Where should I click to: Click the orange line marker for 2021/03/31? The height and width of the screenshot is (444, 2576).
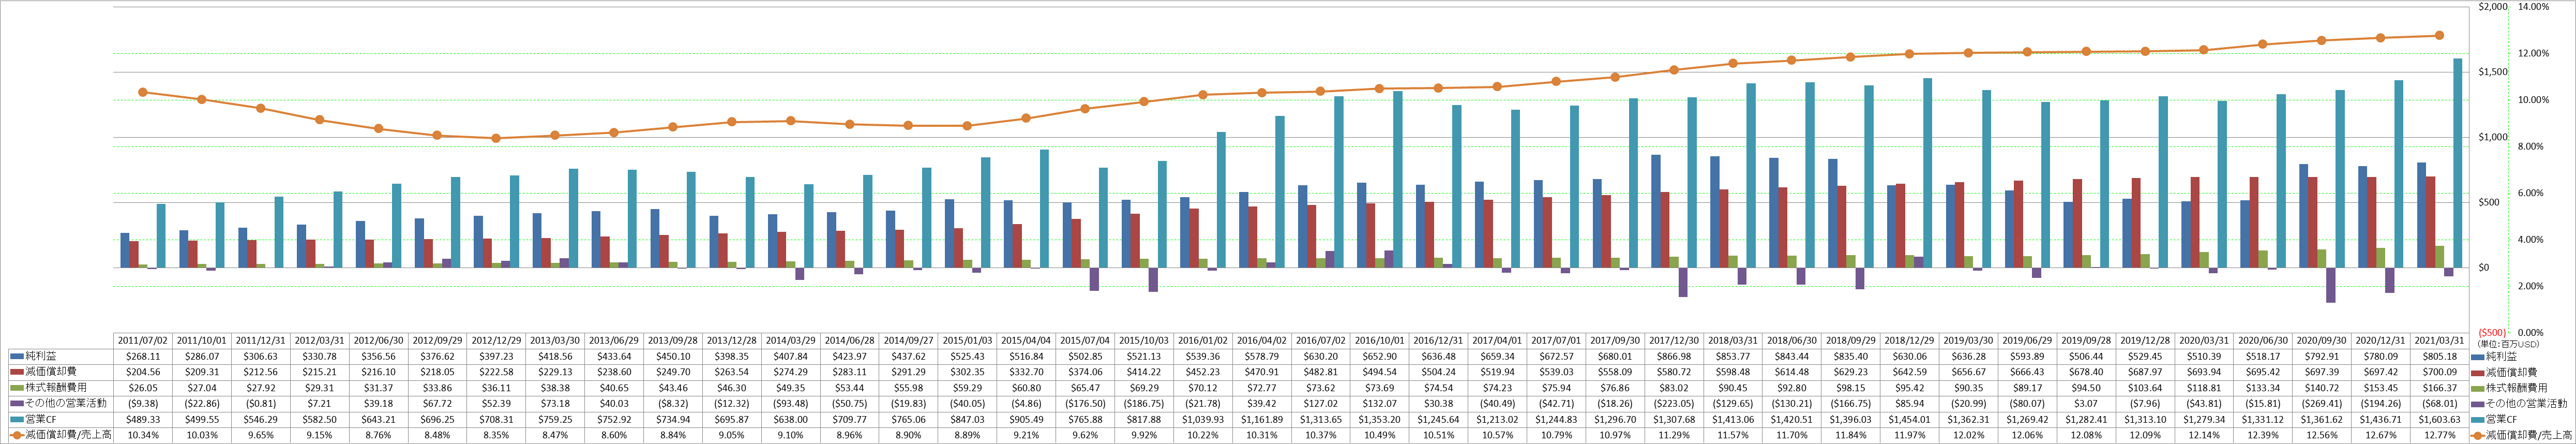[x=2439, y=35]
